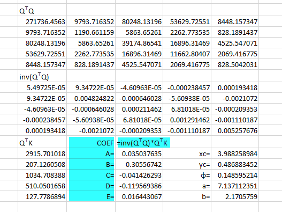Select the xc= label cell
The image size is (282, 212).
(187, 153)
